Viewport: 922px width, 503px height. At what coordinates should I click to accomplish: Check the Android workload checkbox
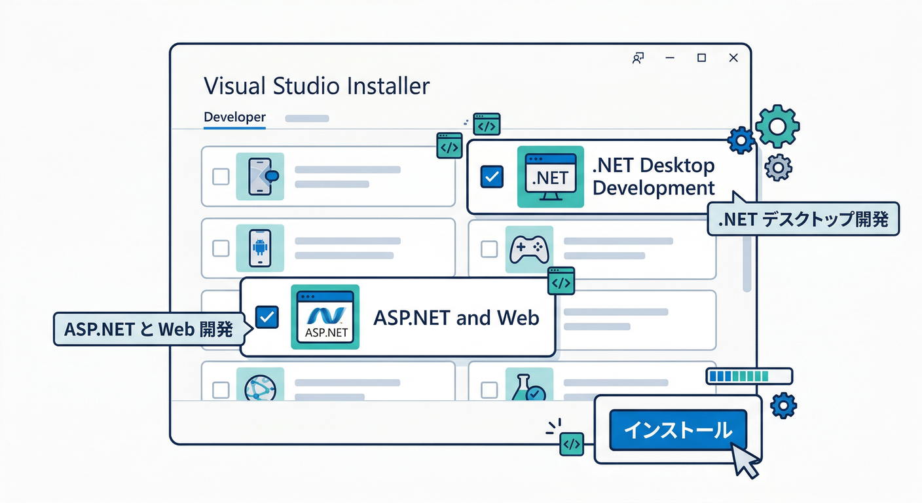[221, 248]
